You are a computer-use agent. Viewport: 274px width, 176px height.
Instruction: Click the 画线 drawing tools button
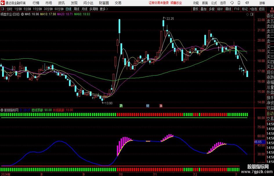[x=228, y=9]
